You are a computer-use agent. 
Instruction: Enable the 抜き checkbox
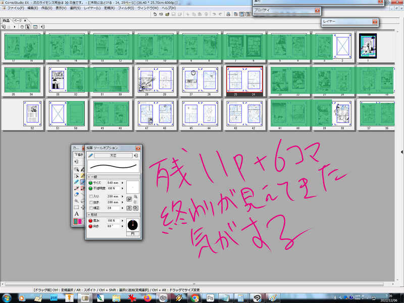tap(91, 203)
